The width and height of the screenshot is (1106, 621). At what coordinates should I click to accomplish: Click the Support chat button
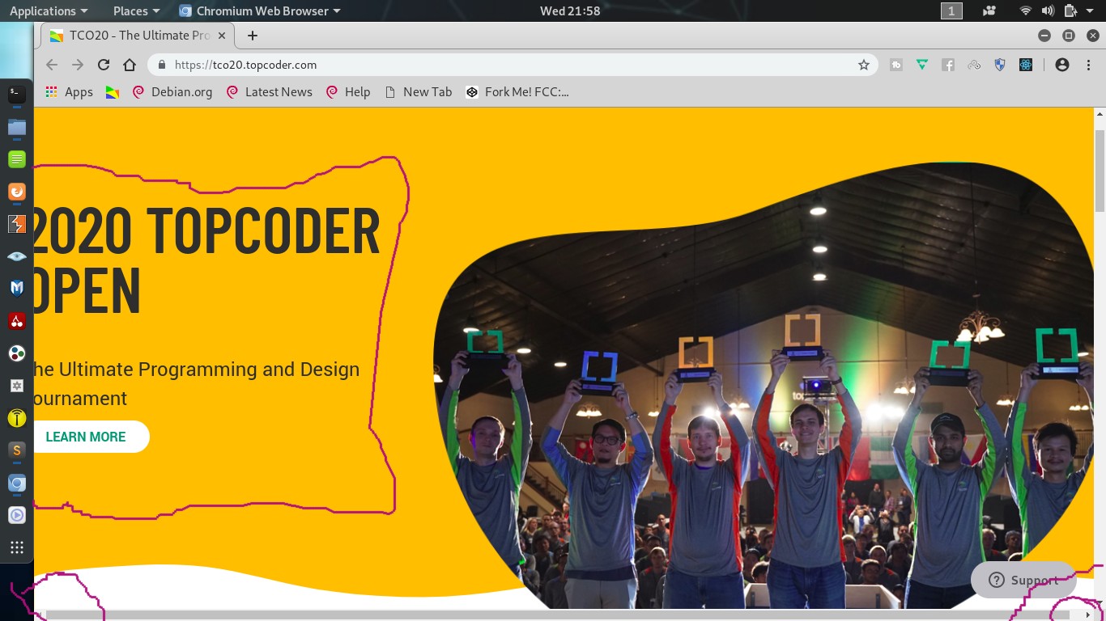(1023, 580)
